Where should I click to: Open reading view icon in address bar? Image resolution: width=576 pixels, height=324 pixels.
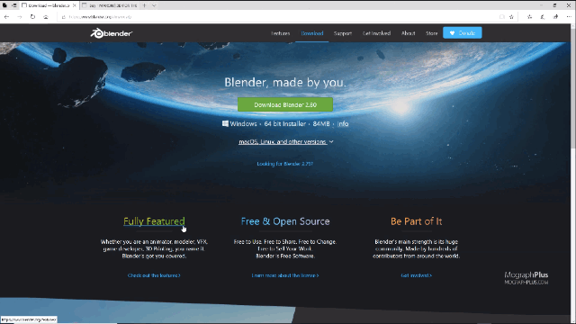point(502,17)
